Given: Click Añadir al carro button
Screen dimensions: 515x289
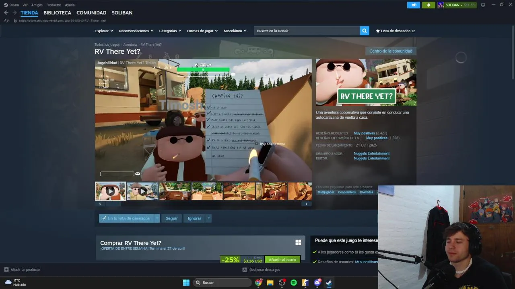Looking at the screenshot, I should click(282, 260).
